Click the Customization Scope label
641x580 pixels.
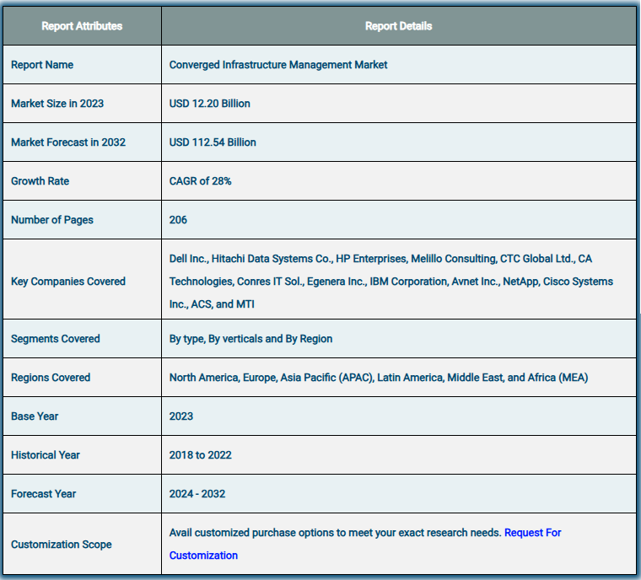(62, 545)
